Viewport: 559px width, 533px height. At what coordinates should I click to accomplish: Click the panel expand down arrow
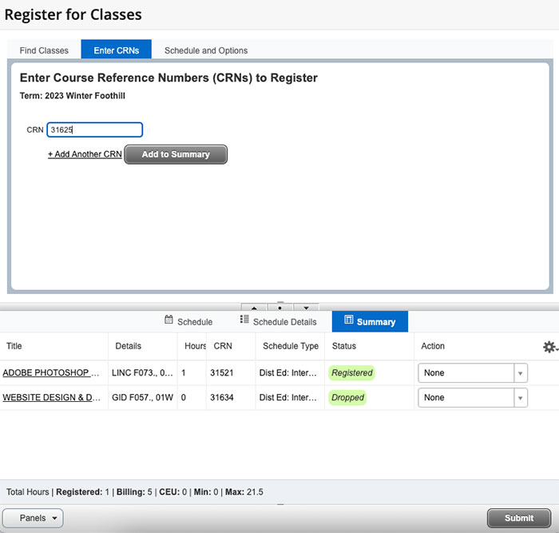coord(305,307)
